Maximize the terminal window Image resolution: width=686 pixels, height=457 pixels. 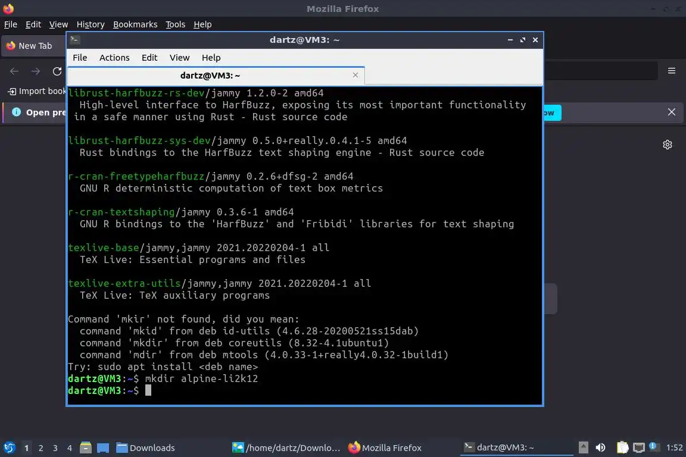tap(522, 40)
